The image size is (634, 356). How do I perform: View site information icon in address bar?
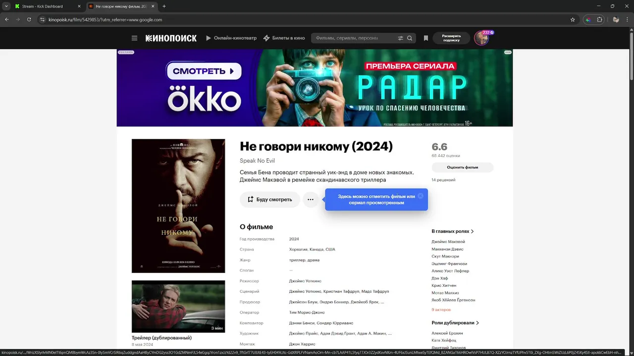tap(42, 20)
